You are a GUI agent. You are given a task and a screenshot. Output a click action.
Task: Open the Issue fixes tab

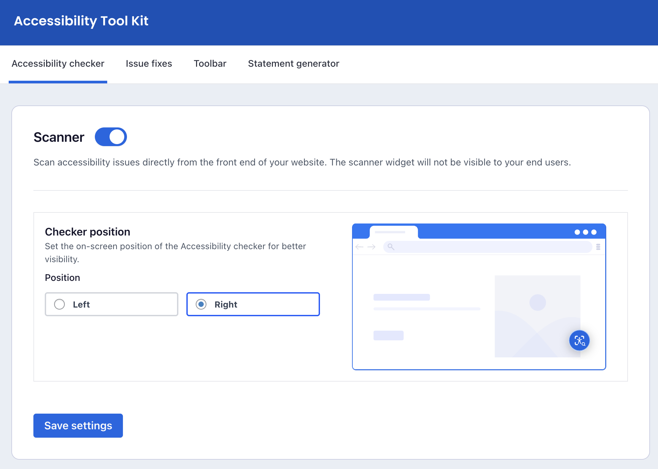tap(149, 64)
